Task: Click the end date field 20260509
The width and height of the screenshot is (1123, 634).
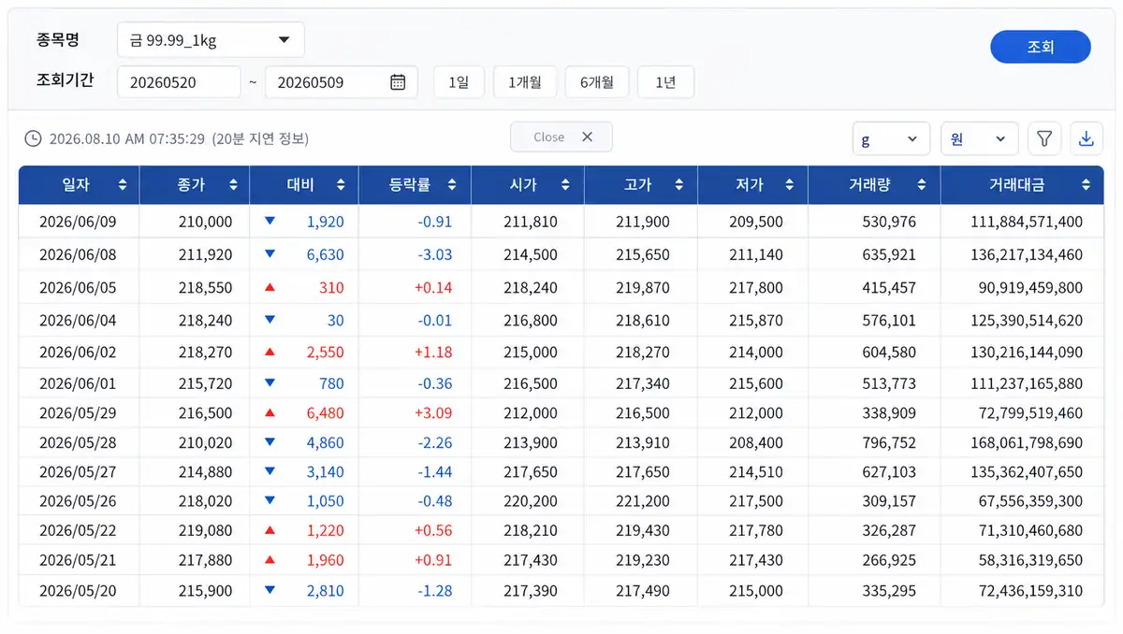Action: tap(341, 82)
